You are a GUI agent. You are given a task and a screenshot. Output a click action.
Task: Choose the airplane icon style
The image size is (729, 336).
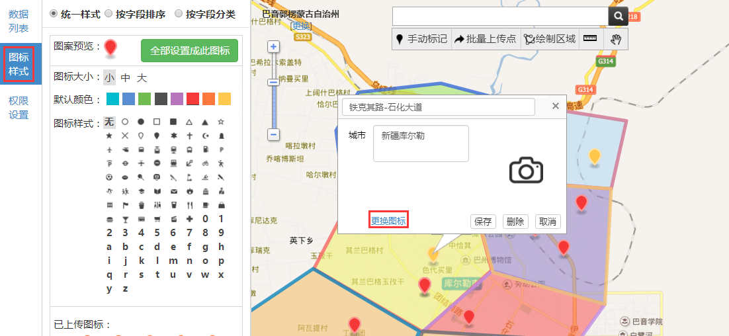point(108,149)
